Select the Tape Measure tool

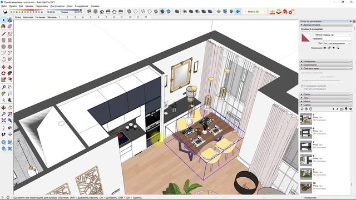pyautogui.click(x=3, y=87)
